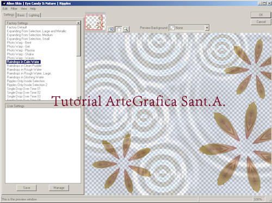Select Raindrops in Rough Water, Large

tap(29, 73)
